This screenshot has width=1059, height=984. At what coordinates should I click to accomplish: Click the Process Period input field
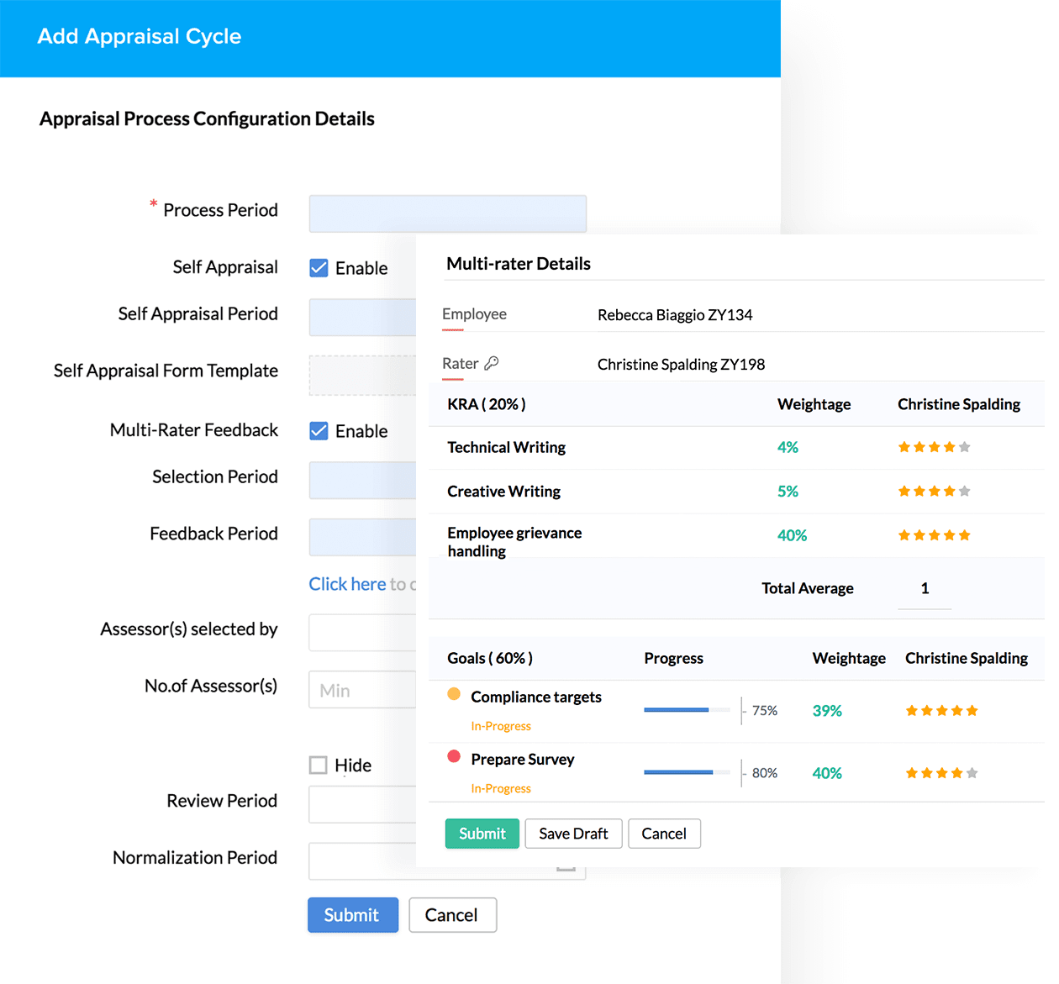click(448, 213)
